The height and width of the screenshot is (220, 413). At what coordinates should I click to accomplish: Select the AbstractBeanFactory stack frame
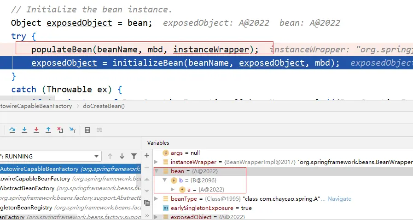click(x=70, y=188)
